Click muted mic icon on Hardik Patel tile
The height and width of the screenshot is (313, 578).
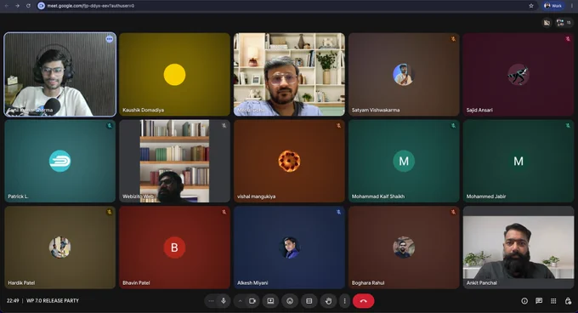(x=110, y=212)
